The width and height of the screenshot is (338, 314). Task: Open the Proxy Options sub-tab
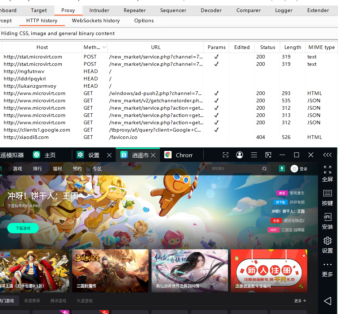pos(144,21)
